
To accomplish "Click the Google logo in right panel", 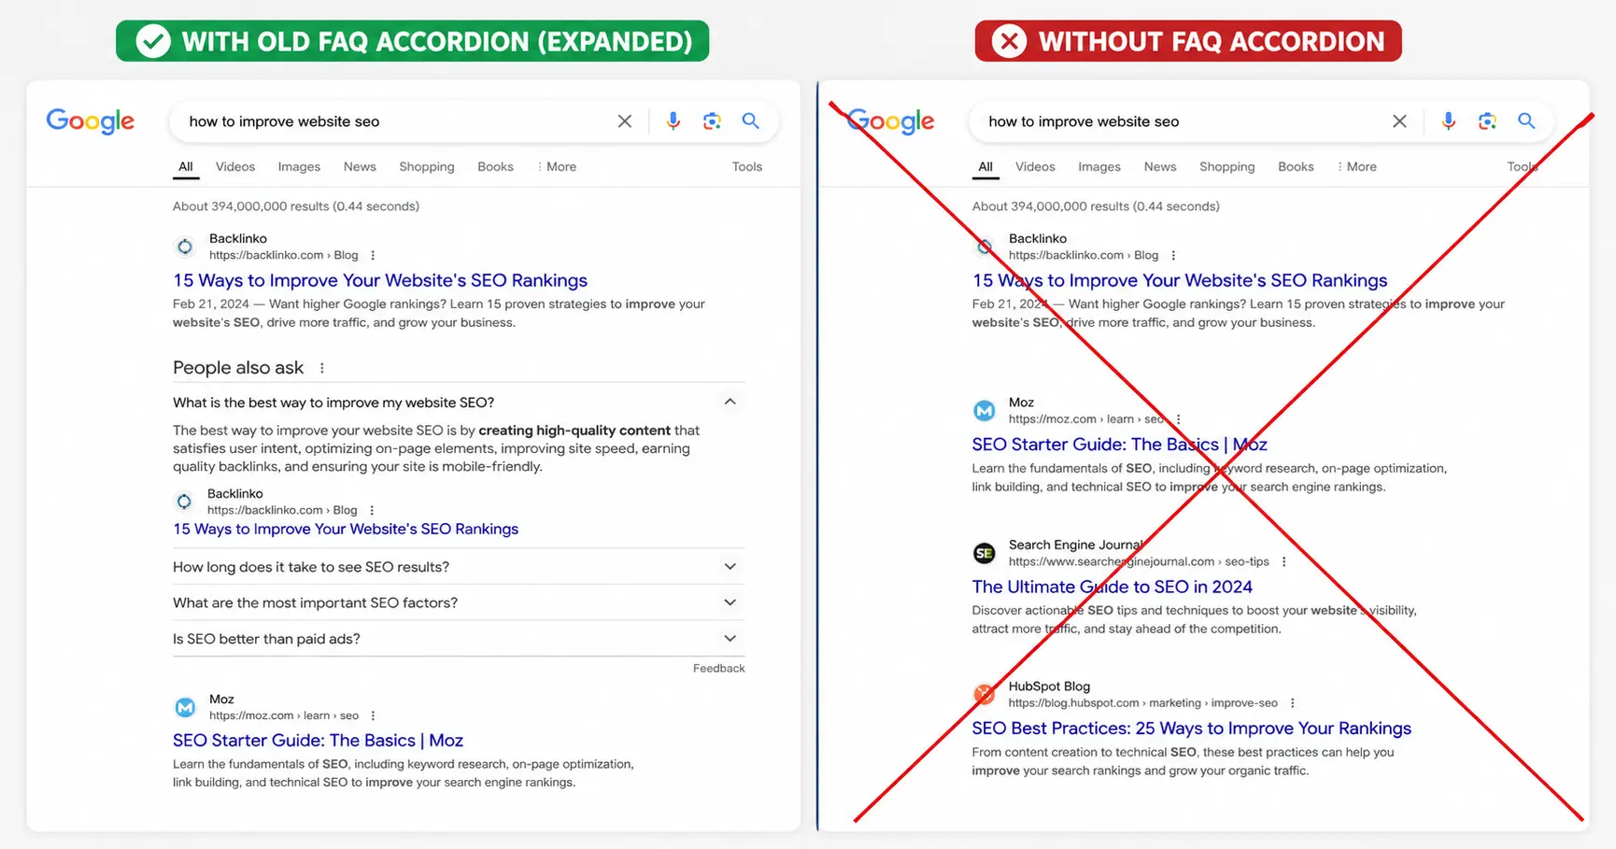I will pos(890,121).
